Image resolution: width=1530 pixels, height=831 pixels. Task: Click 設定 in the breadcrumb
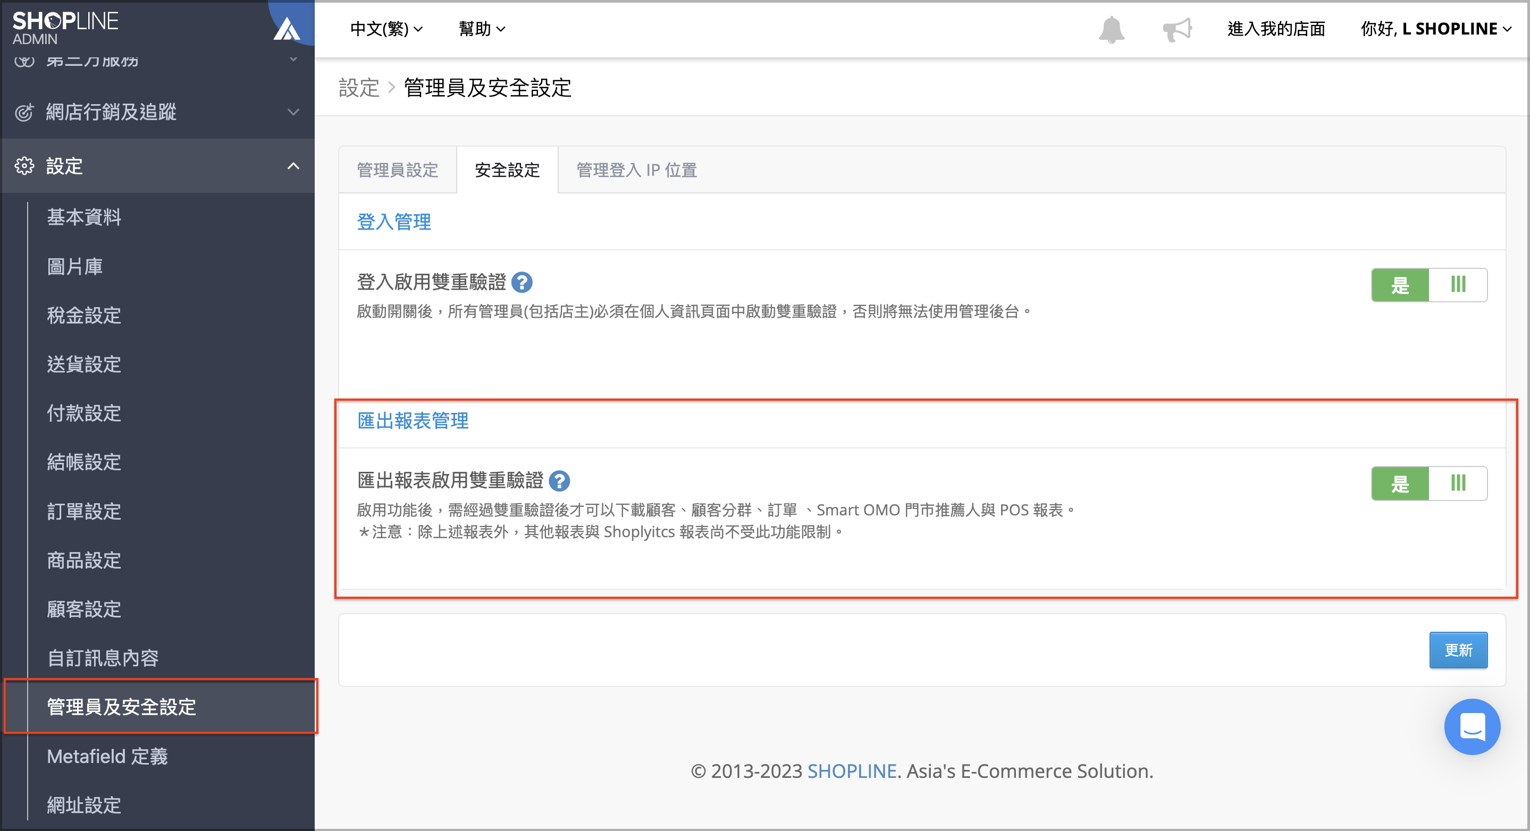tap(359, 87)
